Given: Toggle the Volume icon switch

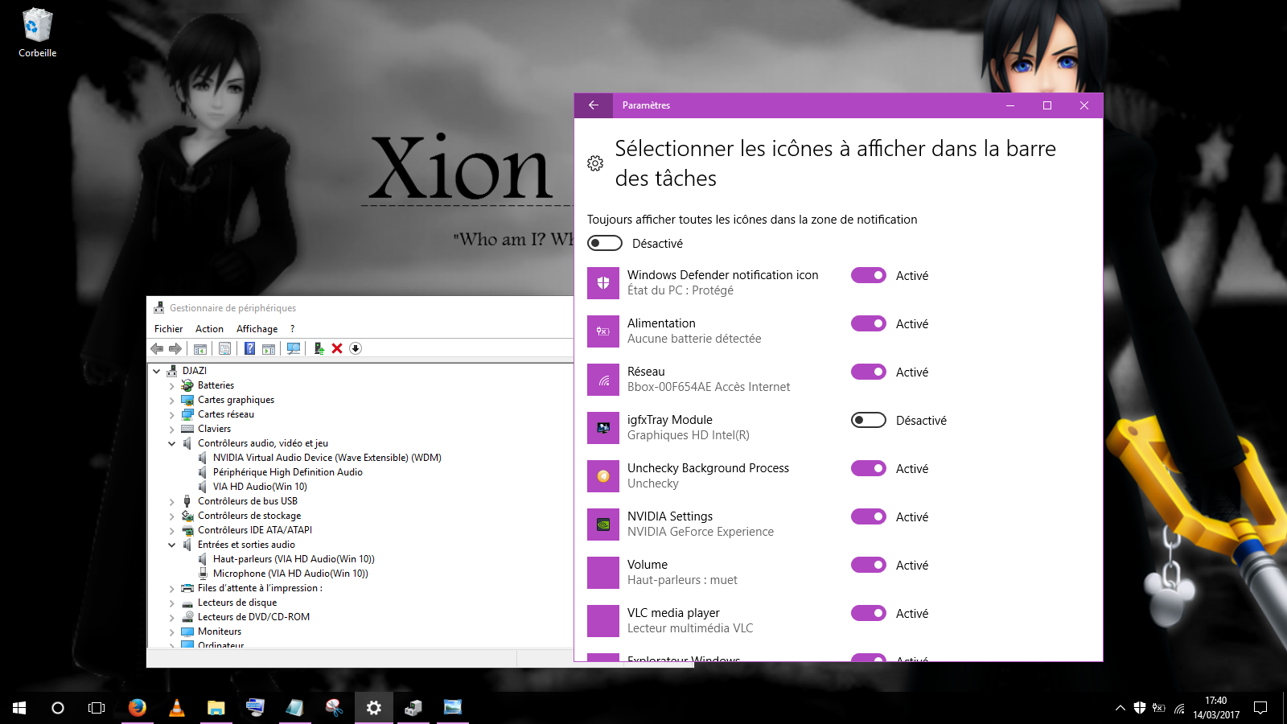Looking at the screenshot, I should point(869,565).
